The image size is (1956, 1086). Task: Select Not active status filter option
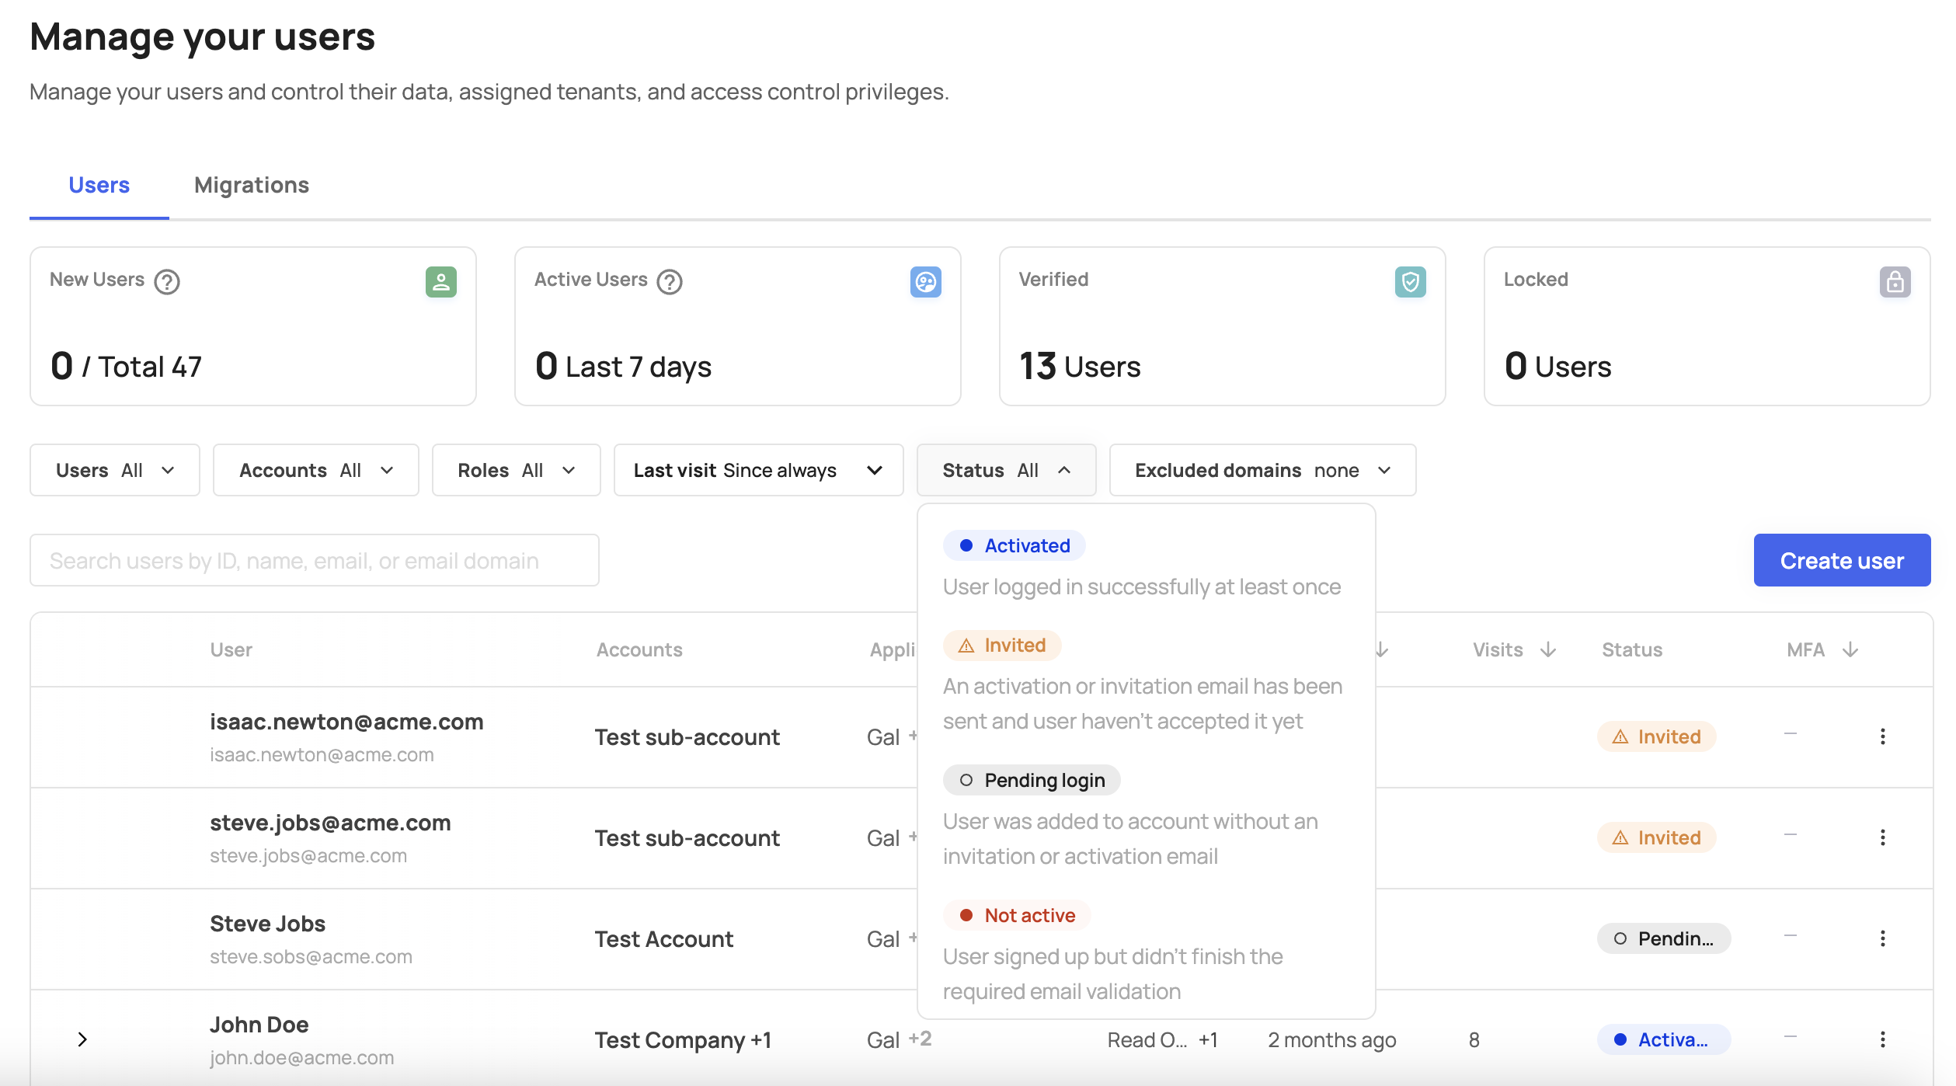click(1017, 915)
